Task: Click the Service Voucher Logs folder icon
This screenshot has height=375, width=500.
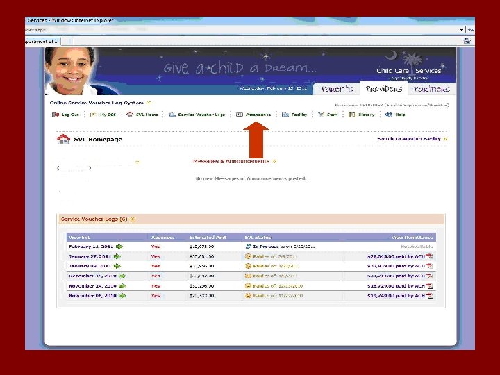Action: tap(172, 114)
